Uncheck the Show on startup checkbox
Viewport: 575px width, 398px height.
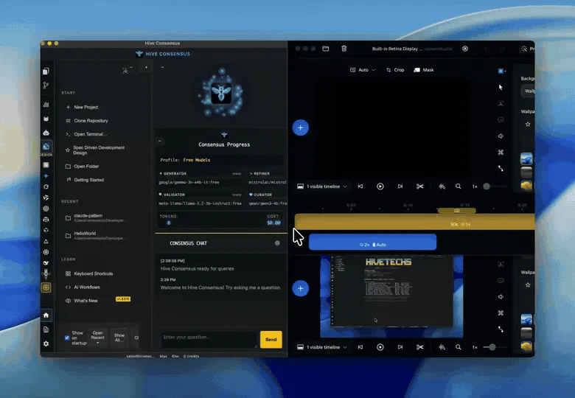[67, 338]
